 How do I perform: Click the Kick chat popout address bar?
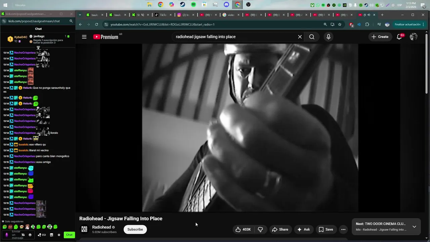pos(34,21)
